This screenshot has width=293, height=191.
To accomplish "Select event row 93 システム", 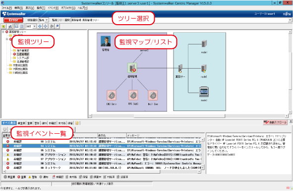I will (x=102, y=142).
